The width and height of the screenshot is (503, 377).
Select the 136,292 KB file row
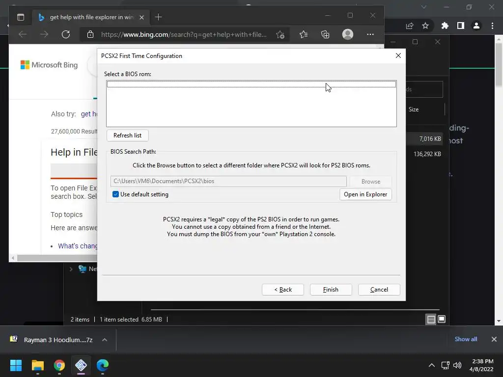click(x=424, y=154)
